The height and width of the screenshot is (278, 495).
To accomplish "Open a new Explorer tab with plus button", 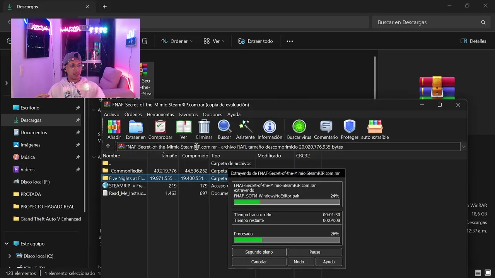I will coord(104,7).
